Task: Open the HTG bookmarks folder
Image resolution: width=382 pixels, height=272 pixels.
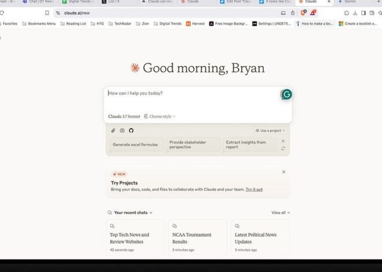Action: coord(97,24)
